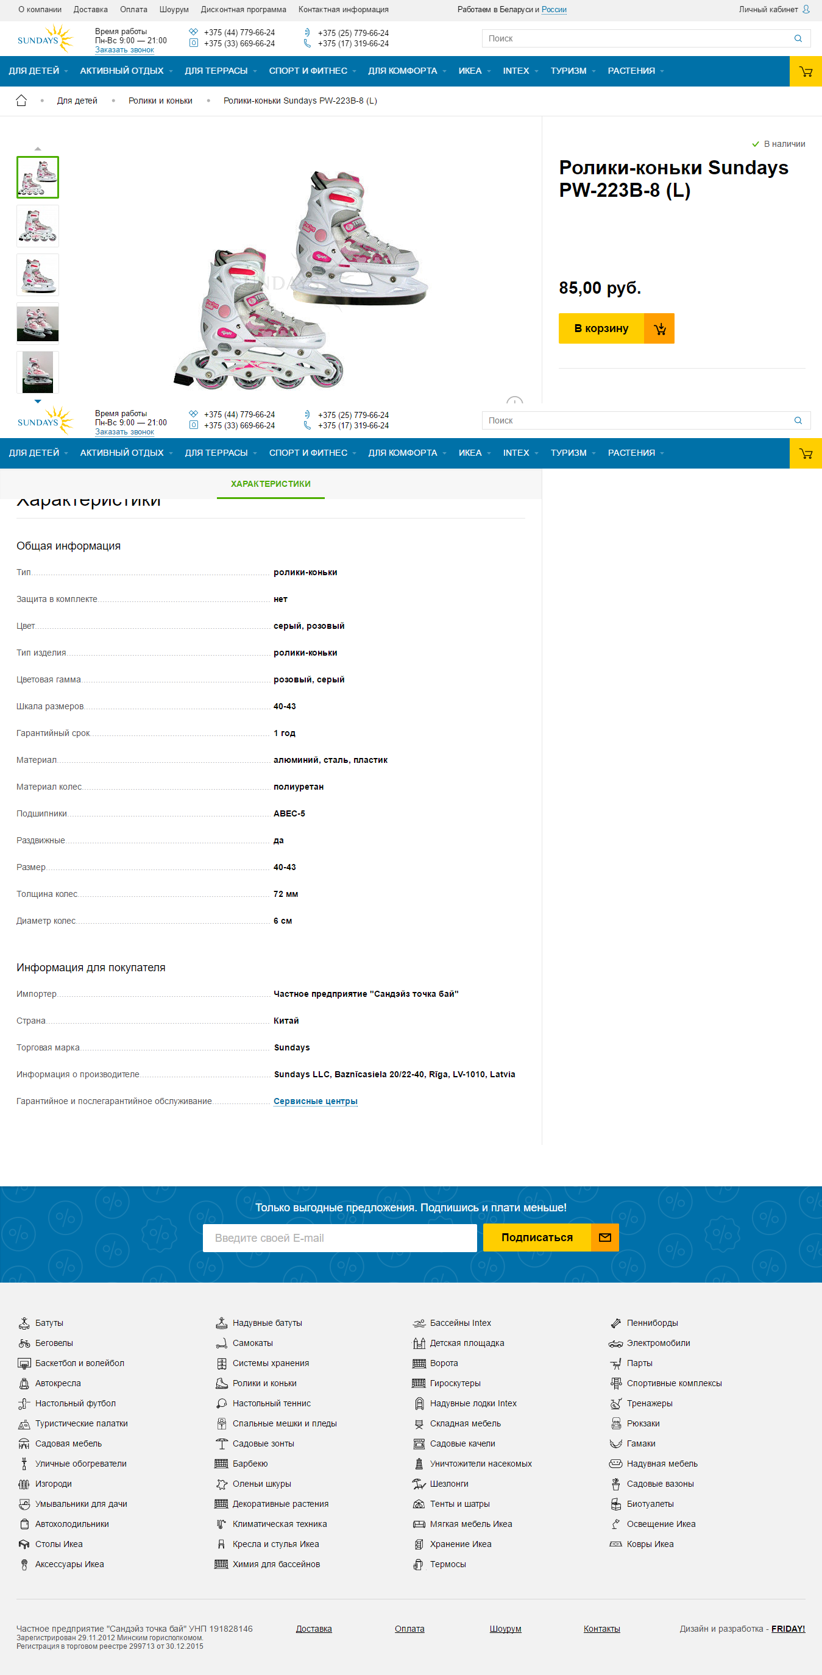Click the Бассейны Intex footer icon
This screenshot has height=1675, width=822.
pos(419,1323)
